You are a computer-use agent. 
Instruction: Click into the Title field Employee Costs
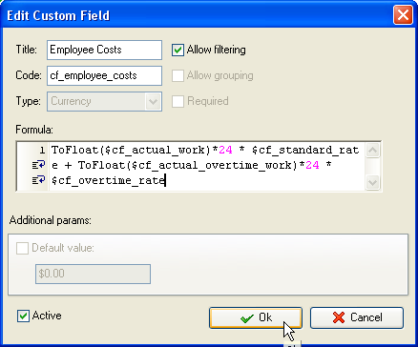coord(104,50)
